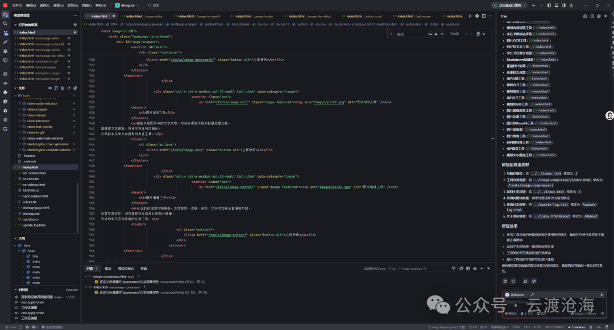Copy the AI response with the copy icon
The width and height of the screenshot is (614, 330).
tap(505, 281)
